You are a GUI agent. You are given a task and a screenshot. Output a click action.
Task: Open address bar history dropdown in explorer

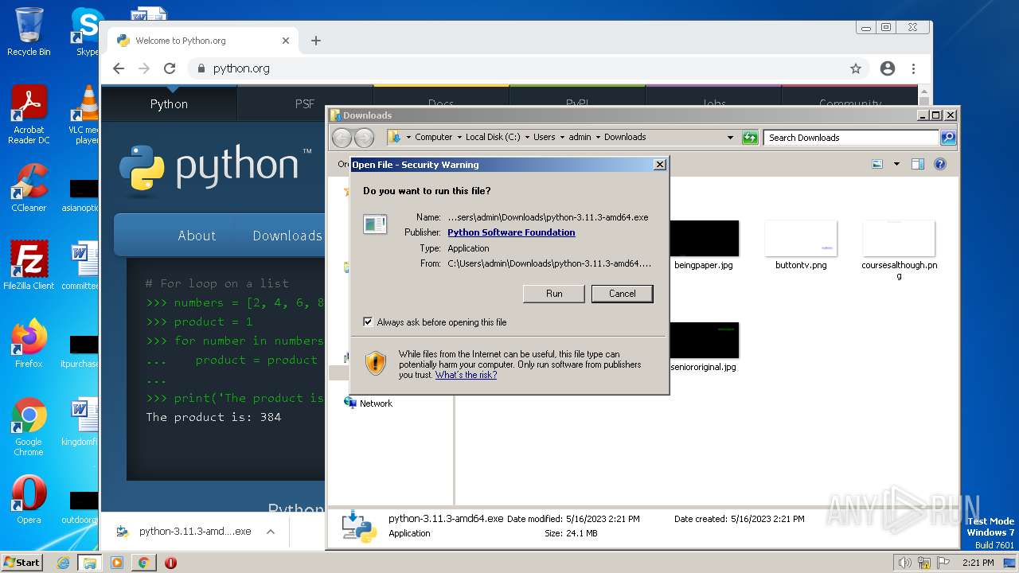[730, 138]
